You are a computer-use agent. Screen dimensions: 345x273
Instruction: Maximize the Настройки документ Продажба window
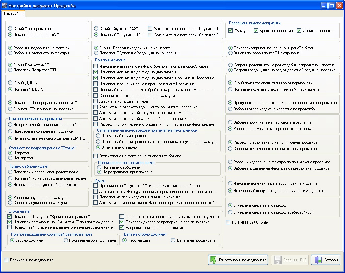point(332,5)
